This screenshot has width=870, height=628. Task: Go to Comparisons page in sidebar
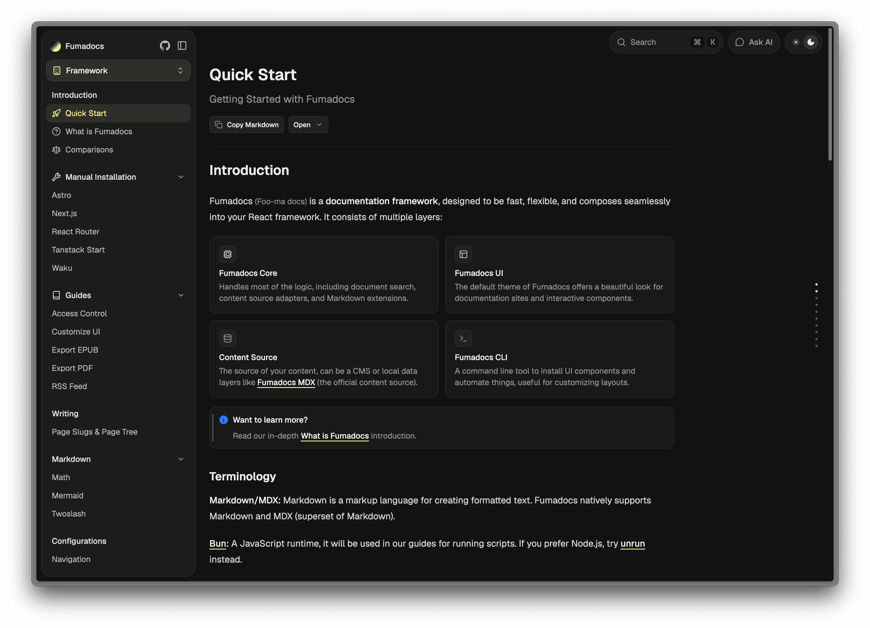pos(118,150)
